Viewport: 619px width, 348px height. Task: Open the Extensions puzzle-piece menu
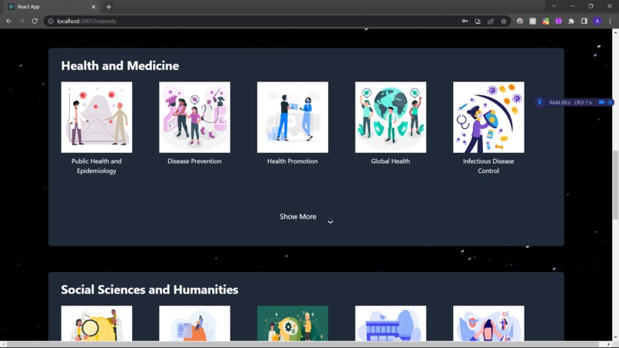(571, 21)
